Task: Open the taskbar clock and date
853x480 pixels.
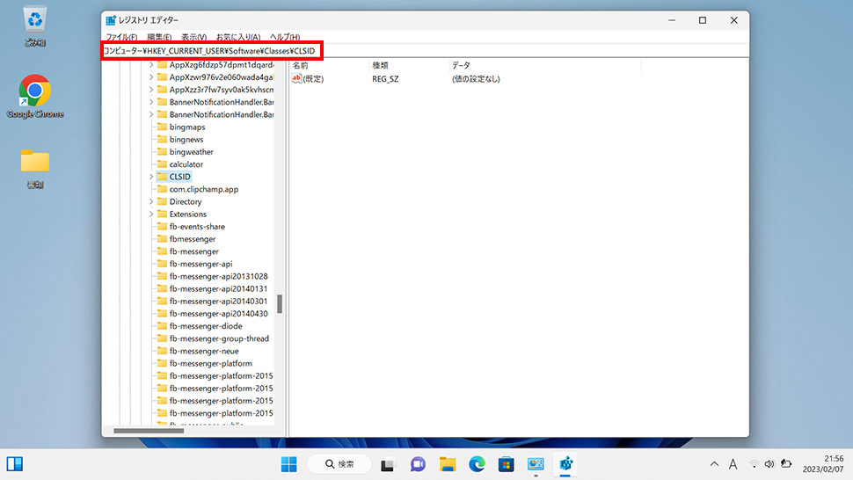Action: [x=822, y=463]
